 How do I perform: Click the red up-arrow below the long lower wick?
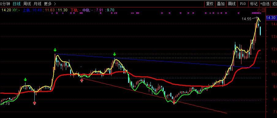[x=34, y=103]
